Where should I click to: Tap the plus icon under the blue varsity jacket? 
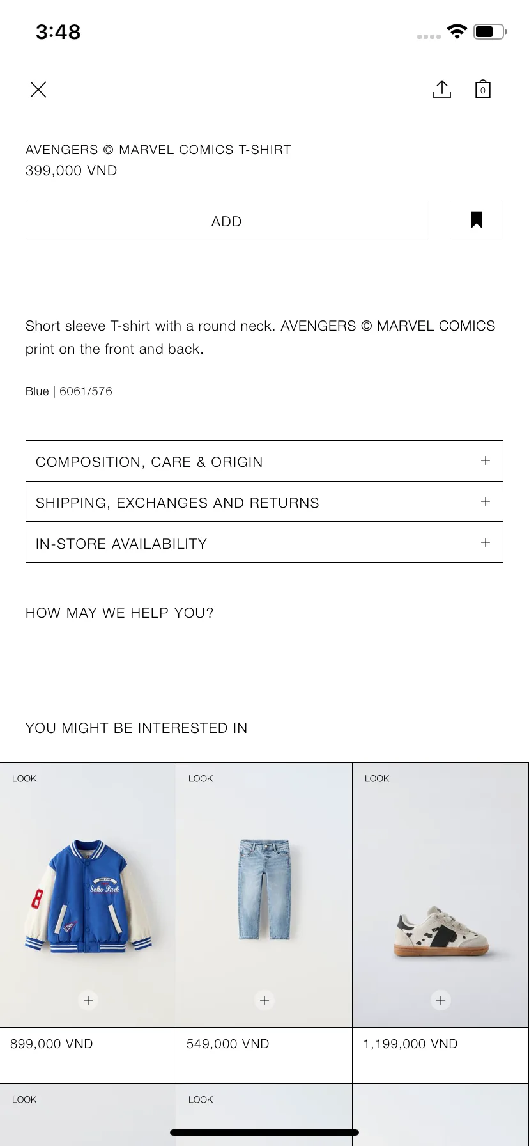[x=88, y=1000]
